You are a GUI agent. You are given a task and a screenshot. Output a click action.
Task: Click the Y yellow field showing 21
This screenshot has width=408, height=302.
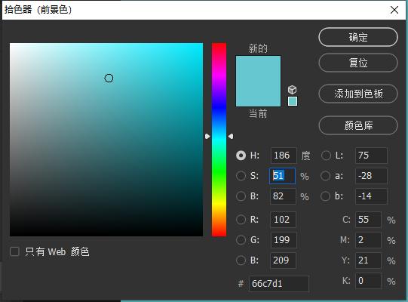pyautogui.click(x=368, y=260)
